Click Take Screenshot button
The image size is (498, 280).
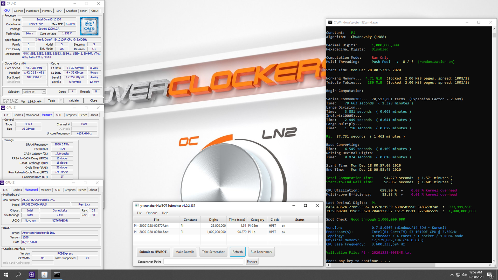click(213, 252)
